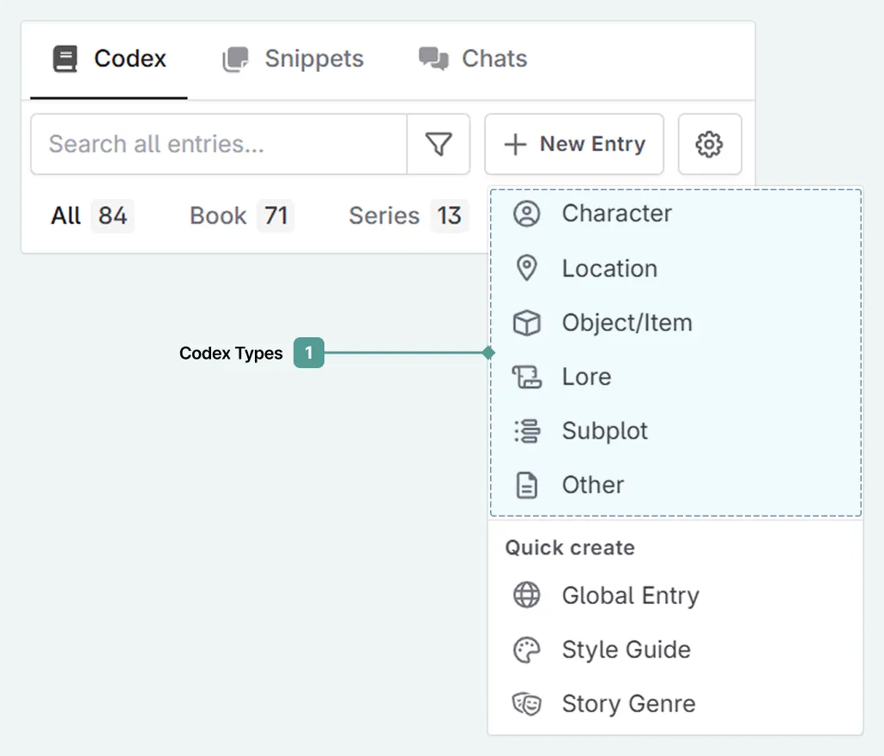This screenshot has height=756, width=884.
Task: Select the Style Guide palette icon
Action: coord(527,650)
